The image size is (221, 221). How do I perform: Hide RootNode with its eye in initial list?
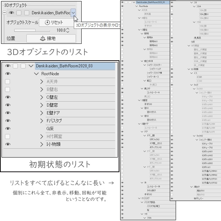(x=8, y=73)
